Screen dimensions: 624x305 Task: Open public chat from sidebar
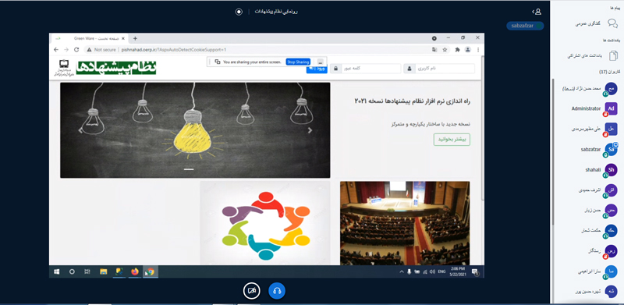tap(612, 23)
